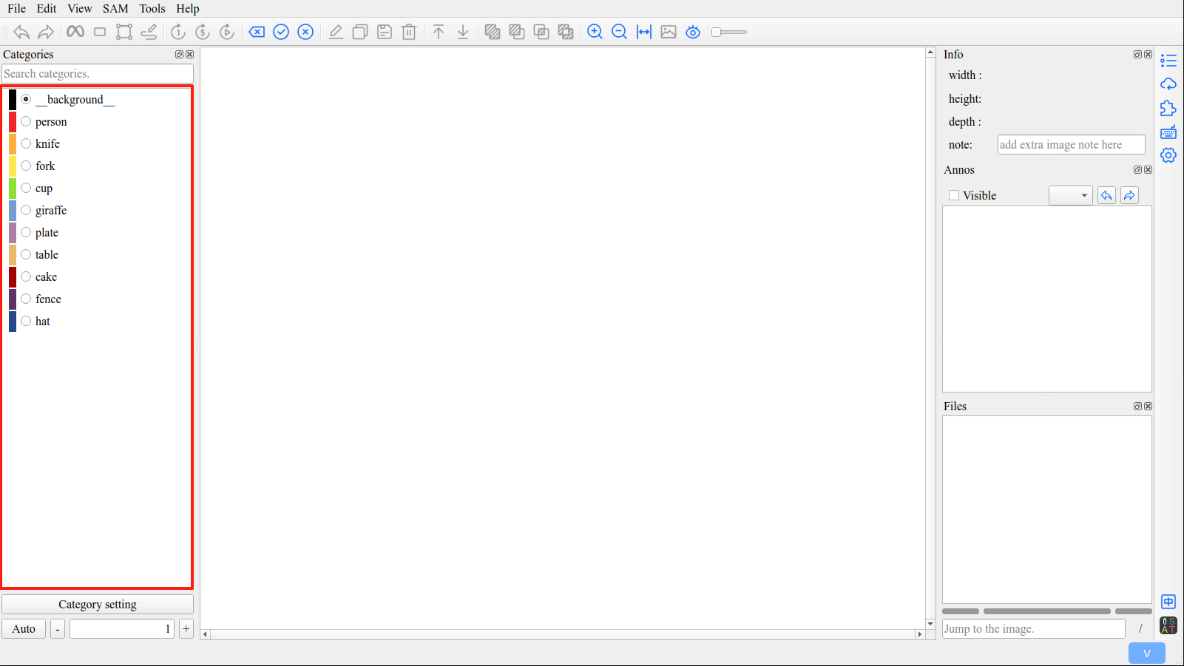1184x666 pixels.
Task: Select the fork category radio button
Action: [x=26, y=166]
